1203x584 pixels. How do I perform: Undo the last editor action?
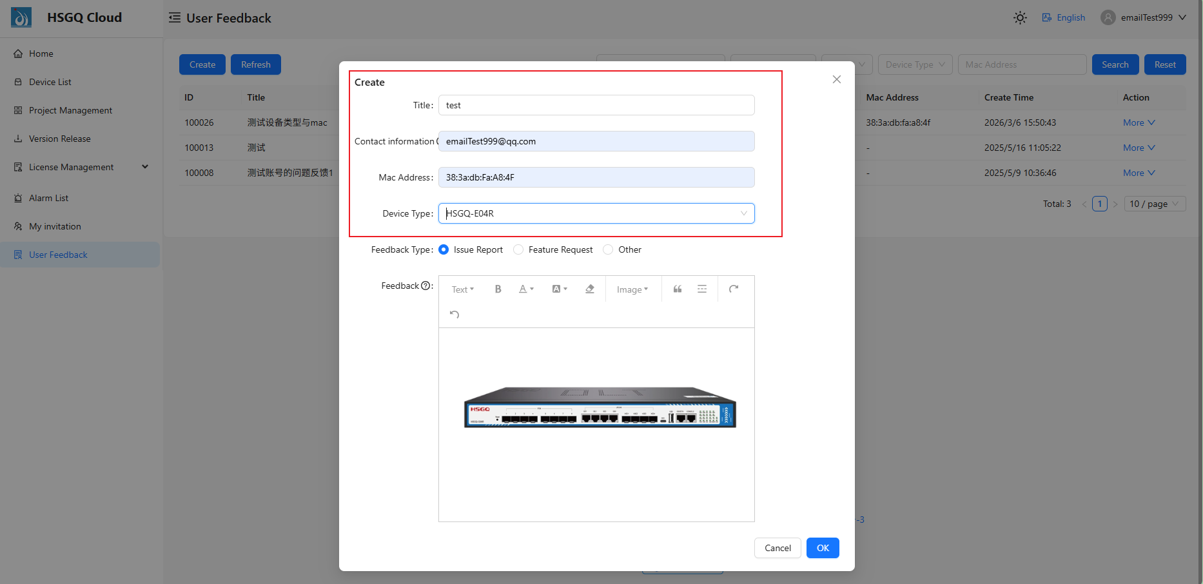coord(454,314)
